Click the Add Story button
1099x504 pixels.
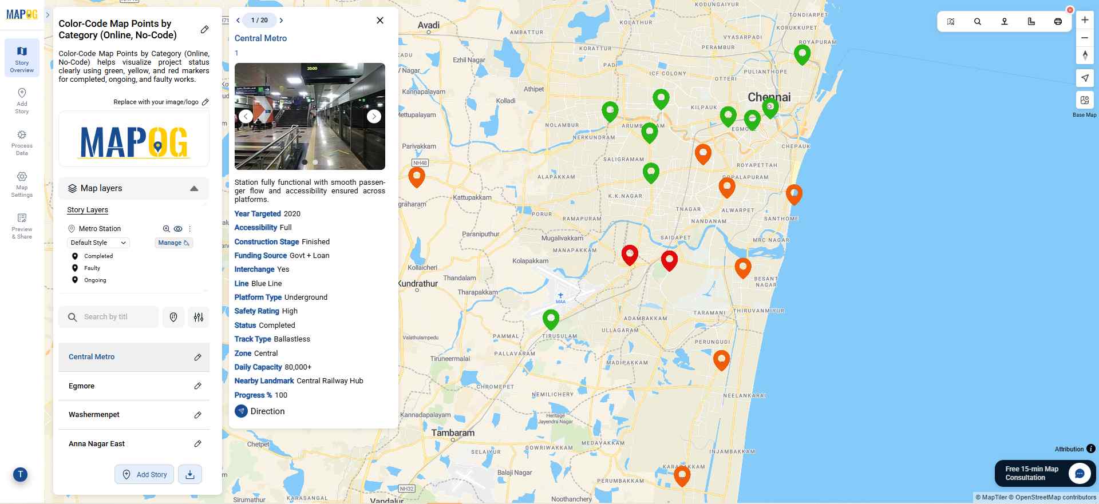(x=144, y=474)
